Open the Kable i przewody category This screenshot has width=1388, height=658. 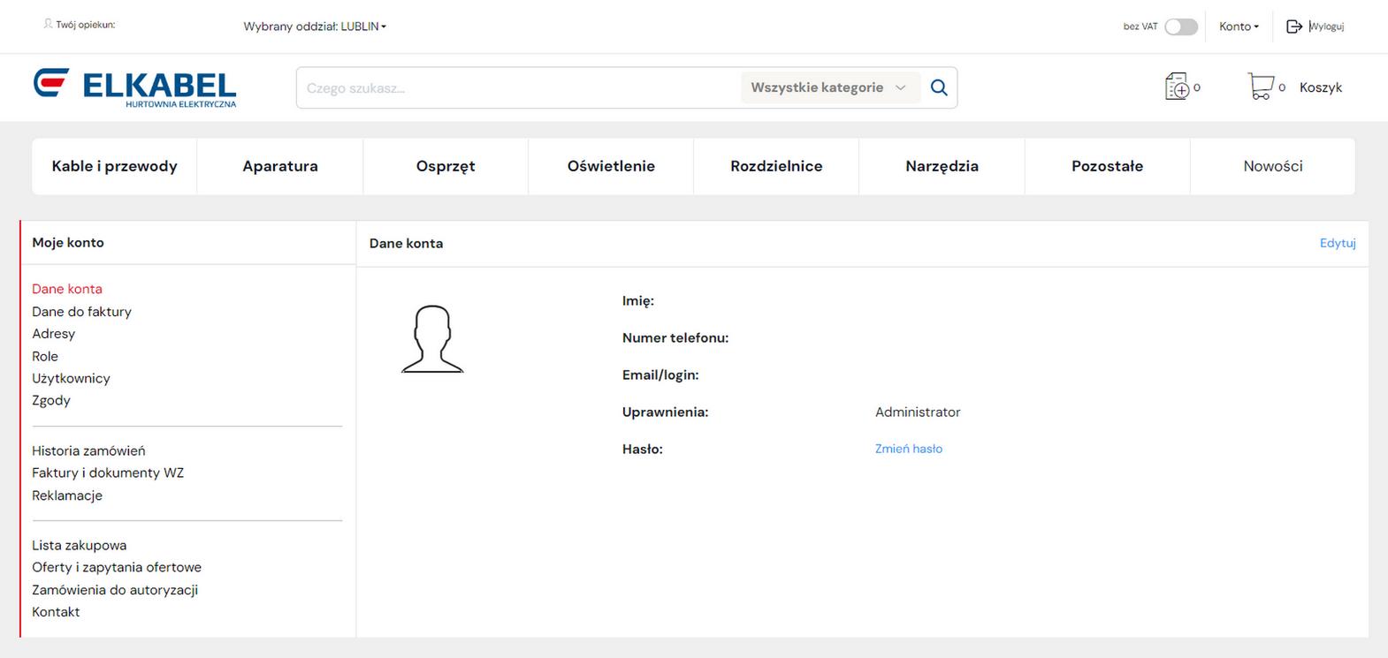click(115, 166)
